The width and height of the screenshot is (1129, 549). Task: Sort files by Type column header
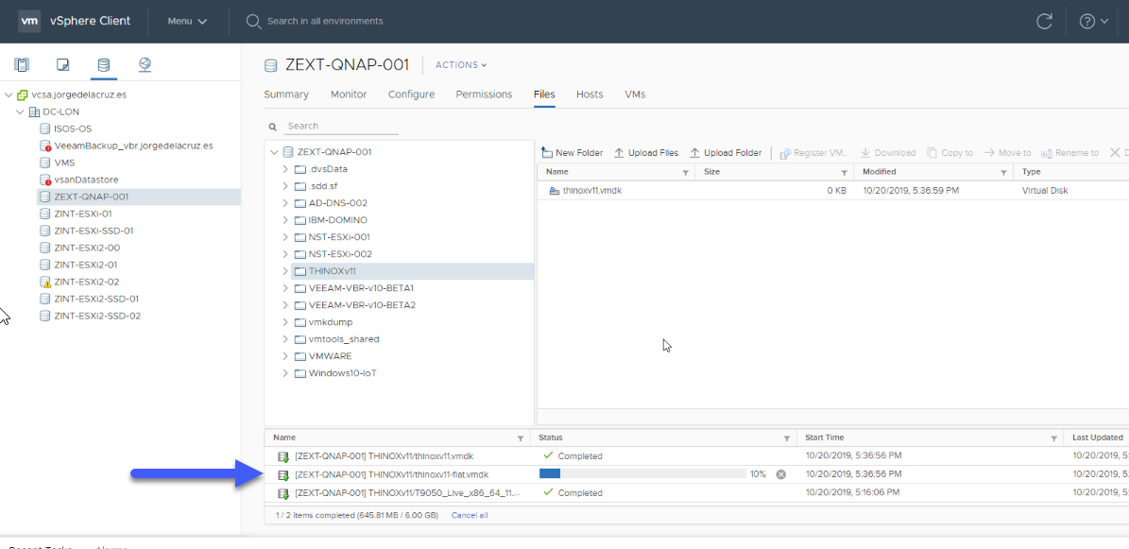[1032, 172]
